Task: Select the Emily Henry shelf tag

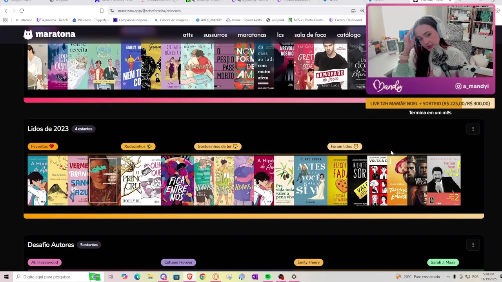Action: 309,262
